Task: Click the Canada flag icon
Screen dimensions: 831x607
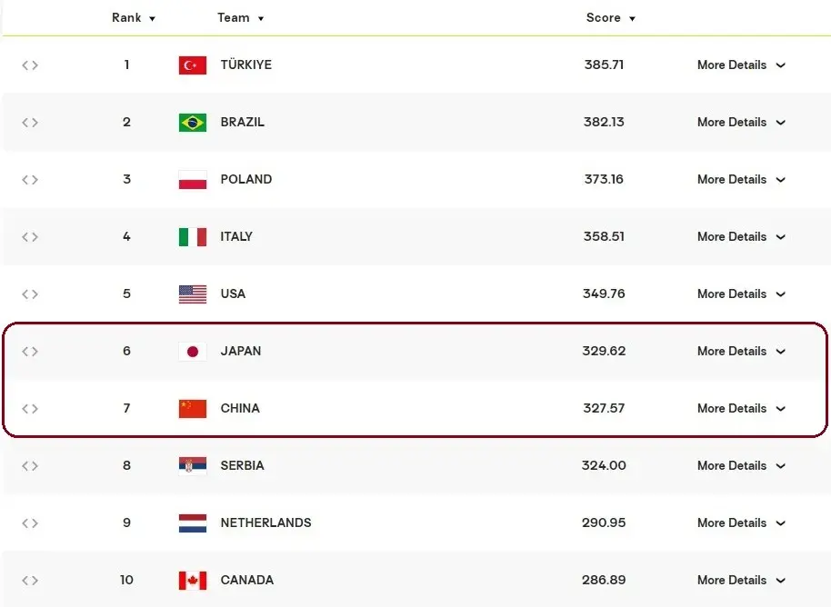Action: pyautogui.click(x=193, y=580)
